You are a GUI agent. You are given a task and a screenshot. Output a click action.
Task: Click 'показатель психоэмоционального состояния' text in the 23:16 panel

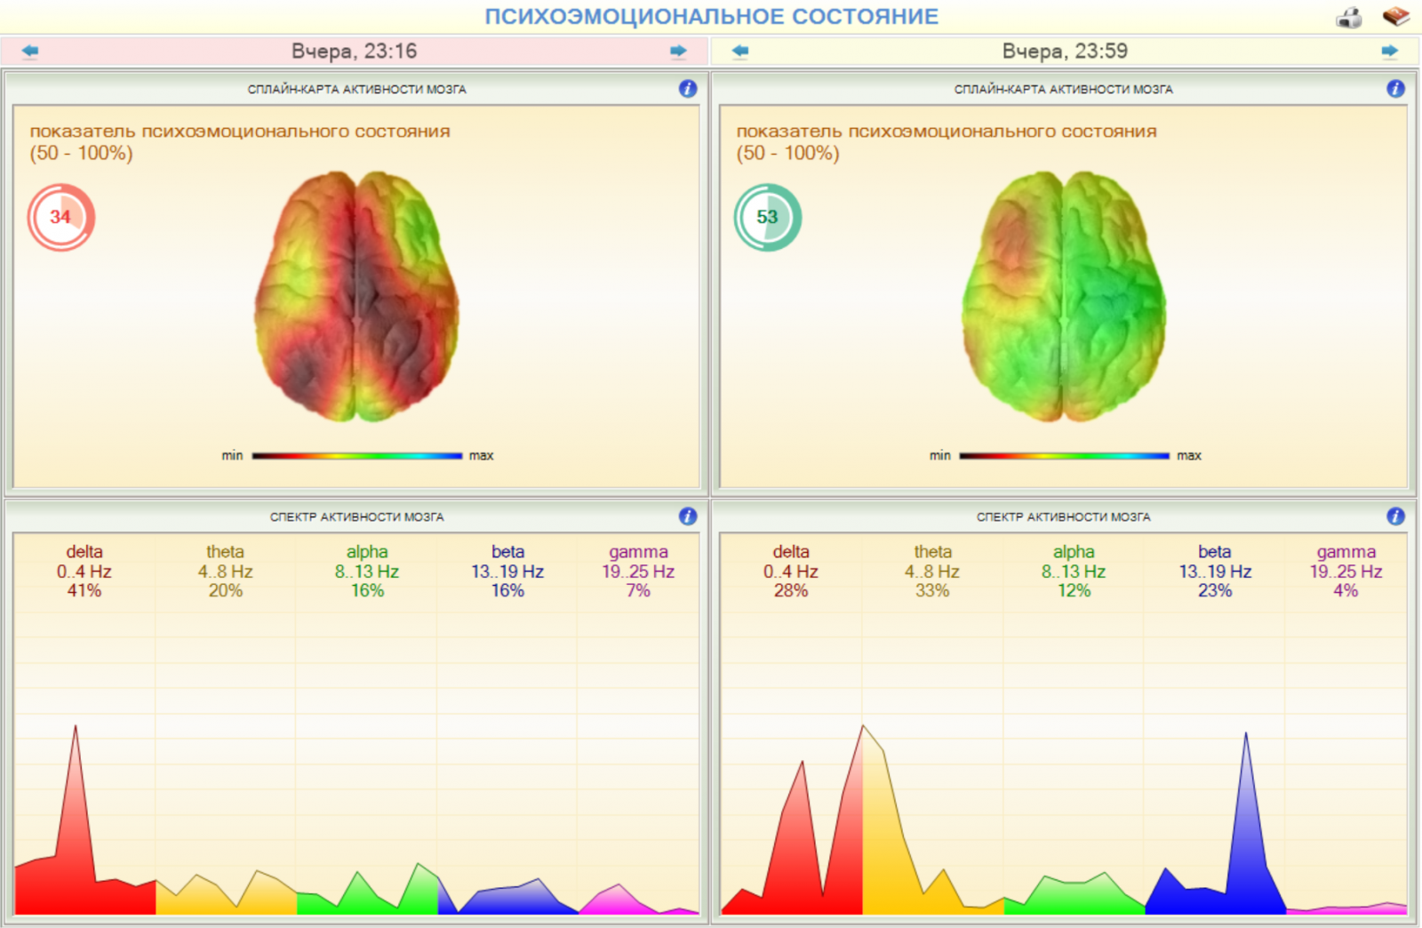pyautogui.click(x=240, y=132)
